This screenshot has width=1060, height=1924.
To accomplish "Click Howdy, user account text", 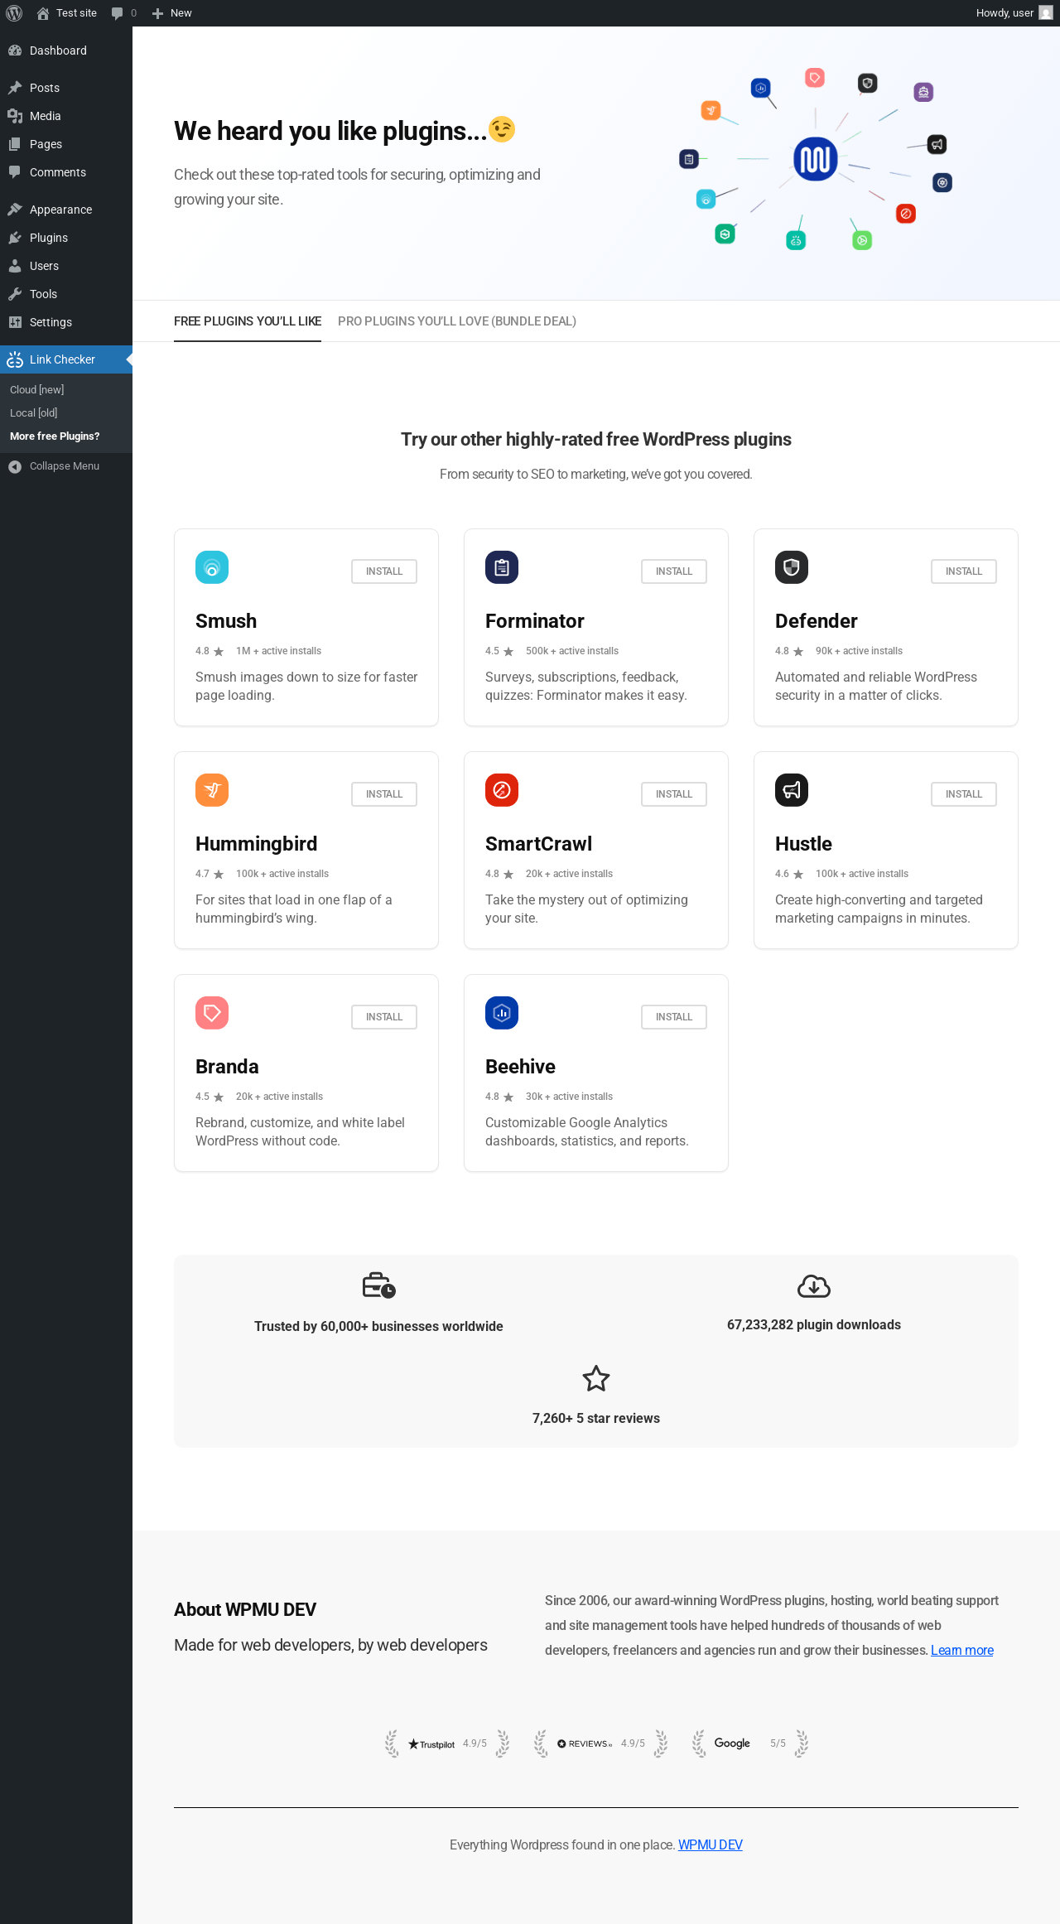I will click(x=1005, y=13).
